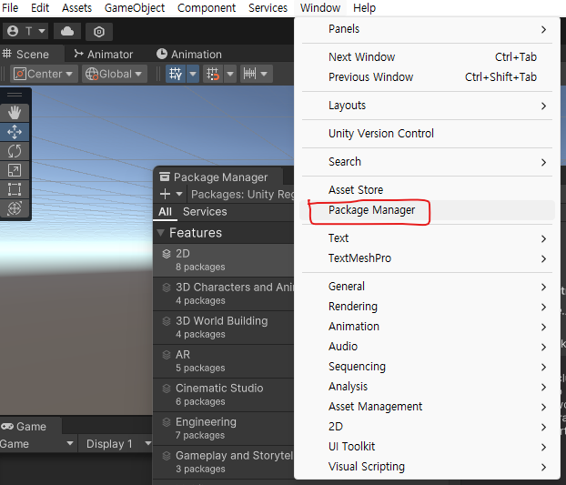Open add package dropdown arrow
566x485 pixels.
[179, 194]
